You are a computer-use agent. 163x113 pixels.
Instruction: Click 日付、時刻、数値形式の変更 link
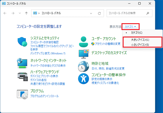tap(108, 69)
